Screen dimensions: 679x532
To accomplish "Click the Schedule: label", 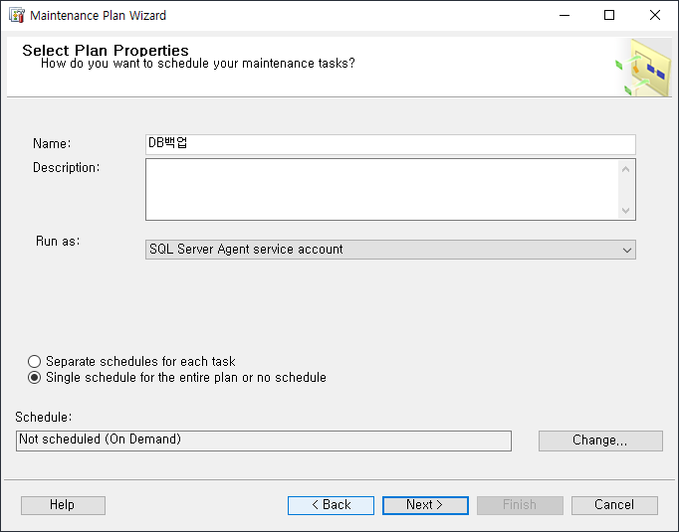I will point(43,417).
